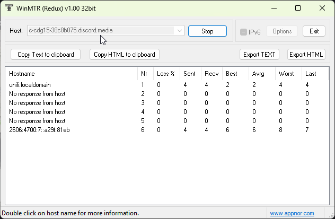Click Last value 7 of hop 6
This screenshot has height=219, width=335.
coord(307,130)
